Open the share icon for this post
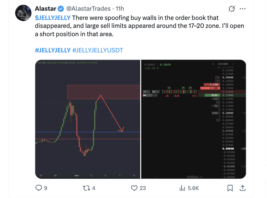The image size is (267, 198). [x=243, y=188]
